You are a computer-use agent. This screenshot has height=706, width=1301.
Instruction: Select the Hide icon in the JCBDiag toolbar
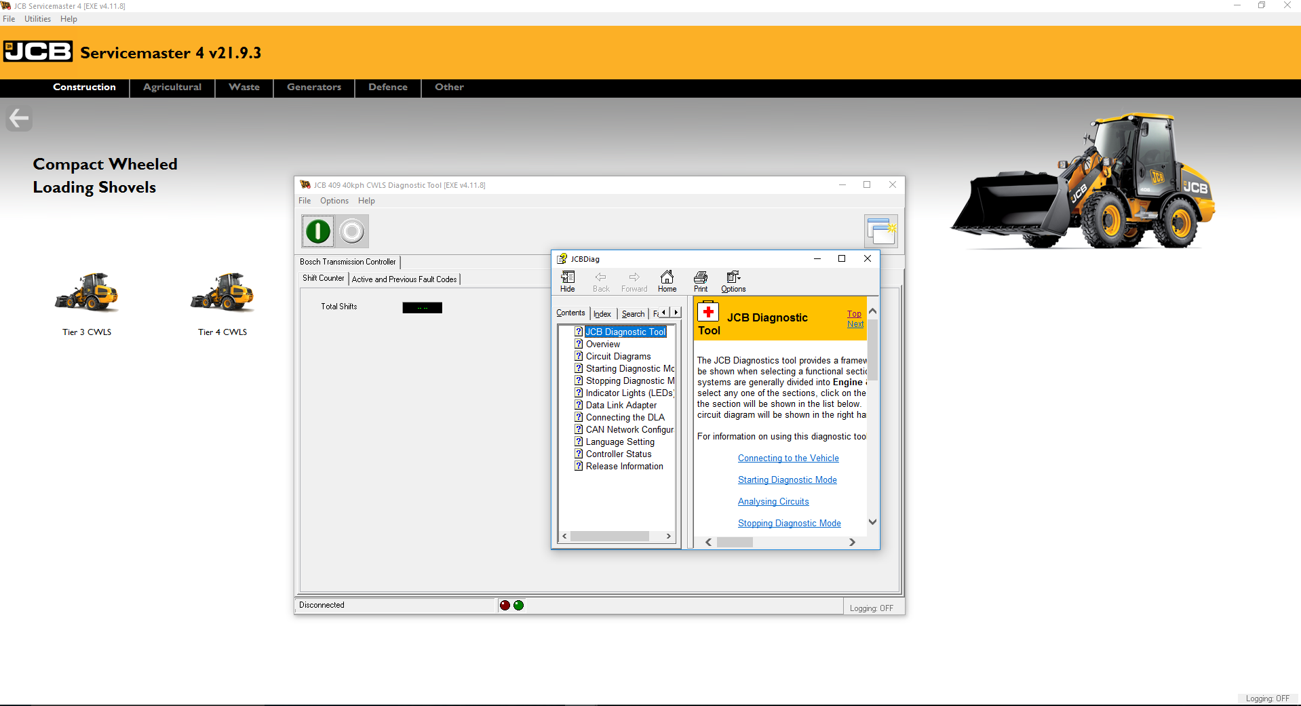[567, 281]
